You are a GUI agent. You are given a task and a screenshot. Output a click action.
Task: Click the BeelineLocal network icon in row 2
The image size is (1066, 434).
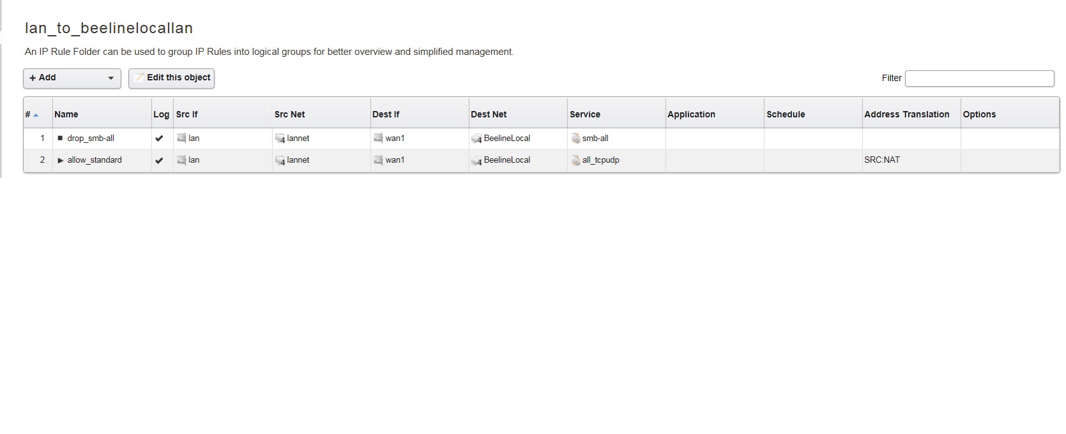(x=476, y=161)
